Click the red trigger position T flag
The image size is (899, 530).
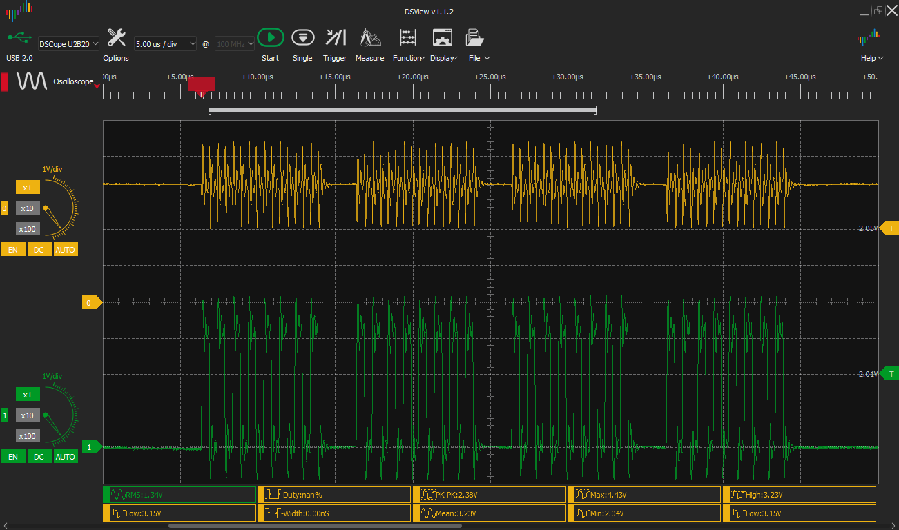202,85
